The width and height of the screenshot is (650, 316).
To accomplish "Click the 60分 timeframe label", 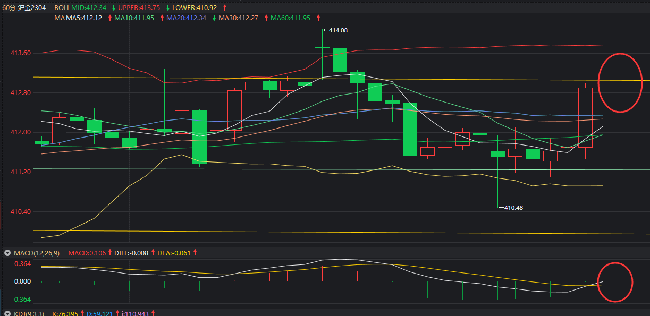I will (x=9, y=8).
